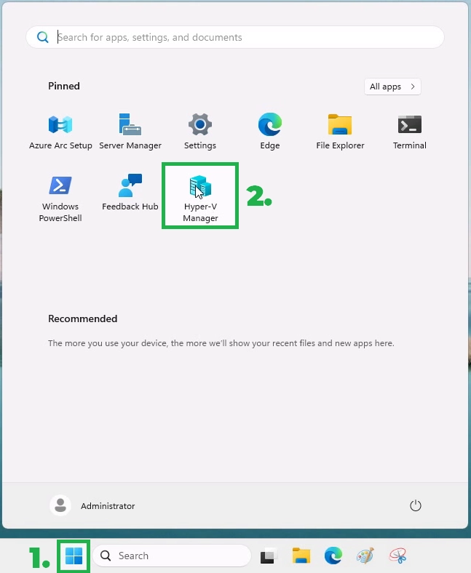Open Hyper-V Manager from pinned apps
This screenshot has height=573, width=471.
coord(200,195)
